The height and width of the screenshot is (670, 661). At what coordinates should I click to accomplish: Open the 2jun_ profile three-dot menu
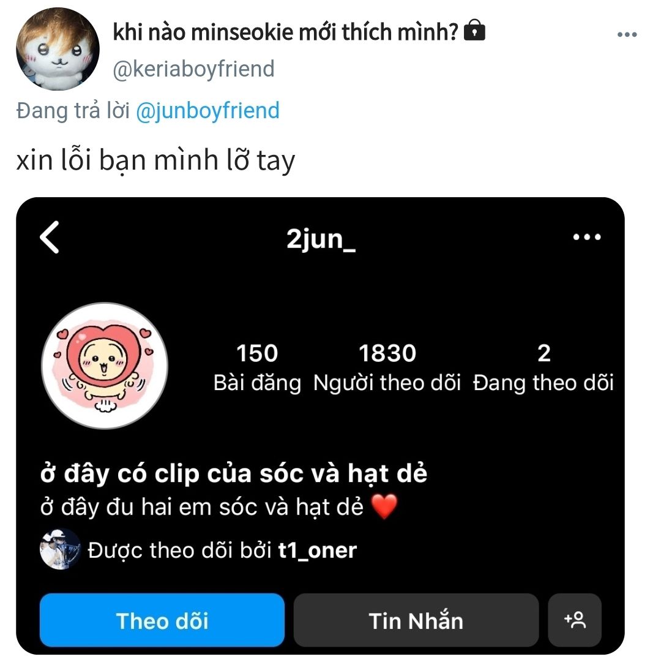click(587, 237)
